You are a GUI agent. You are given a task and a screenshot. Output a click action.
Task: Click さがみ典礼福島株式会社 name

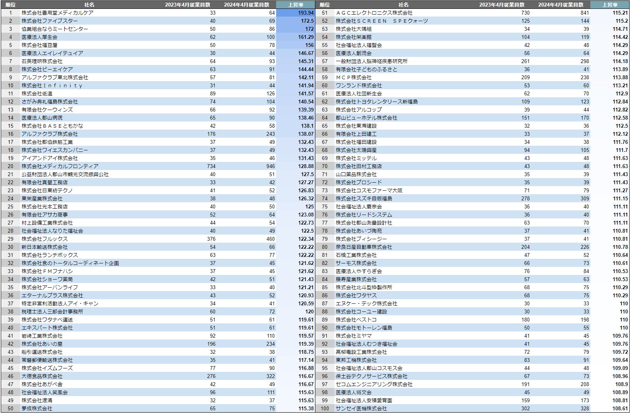coord(50,102)
